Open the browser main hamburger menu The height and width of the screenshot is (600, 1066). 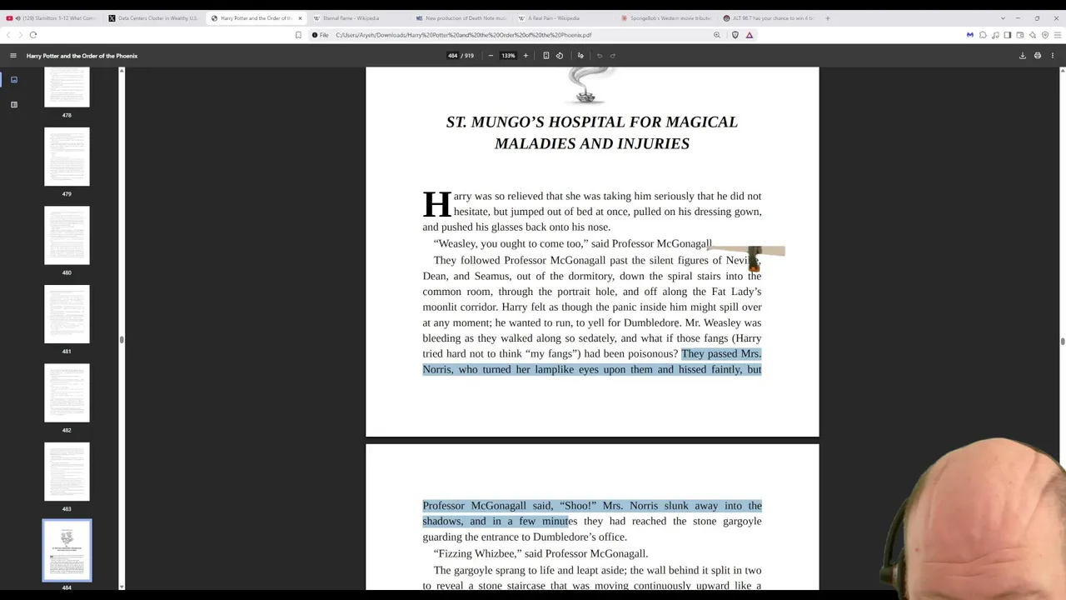tap(1056, 35)
